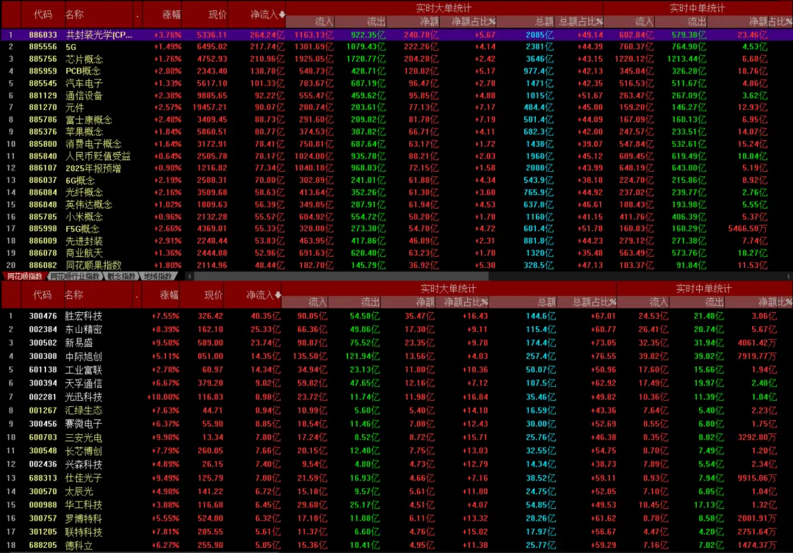Select the 天孚通信 stock row
793x553 pixels.
pyautogui.click(x=396, y=383)
